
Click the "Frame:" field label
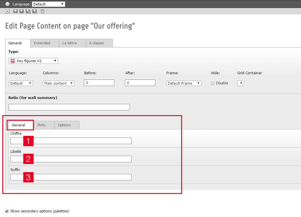[x=172, y=73]
